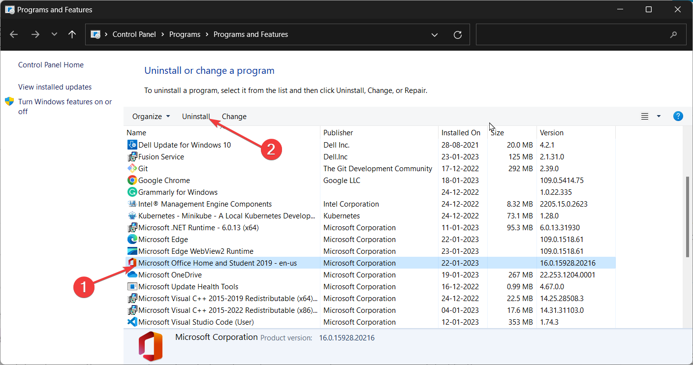
Task: Click the Git program icon
Action: [x=132, y=169]
